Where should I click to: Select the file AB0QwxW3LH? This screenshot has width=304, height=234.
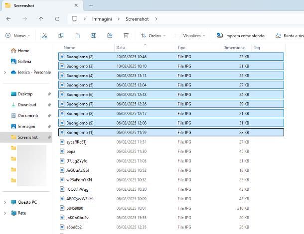pyautogui.click(x=171, y=199)
